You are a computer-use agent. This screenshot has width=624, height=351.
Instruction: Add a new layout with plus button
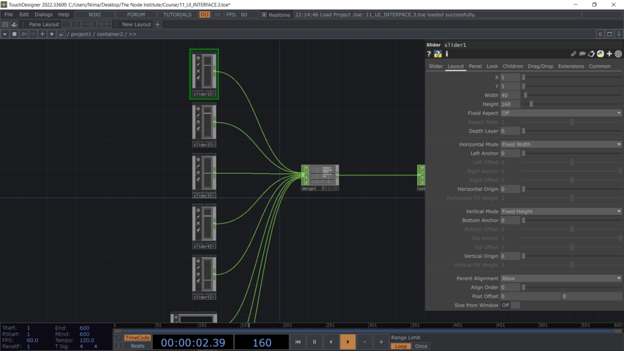tap(158, 24)
